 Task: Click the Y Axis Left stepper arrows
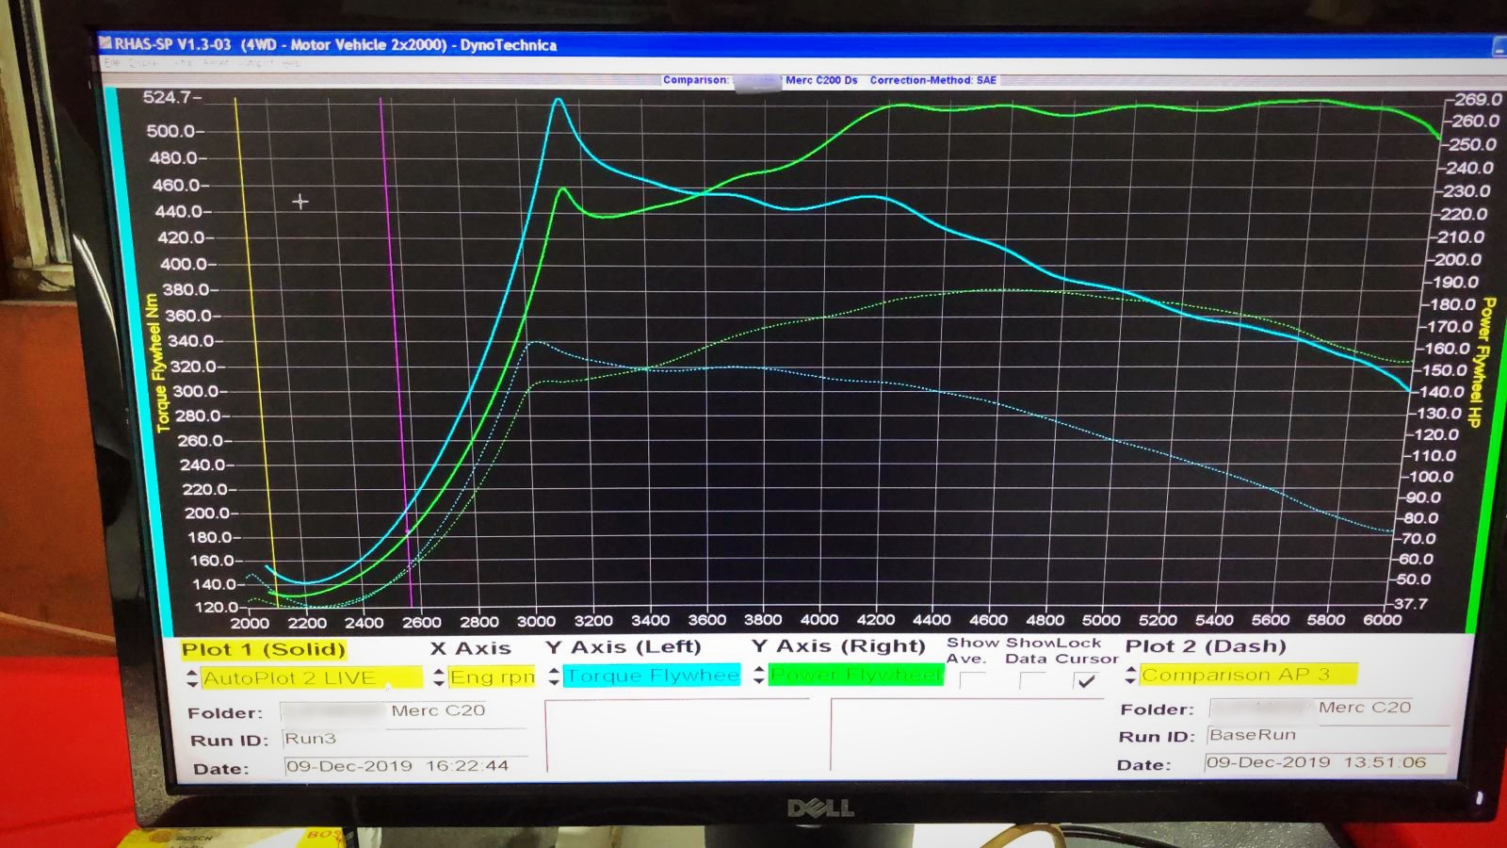tap(554, 677)
